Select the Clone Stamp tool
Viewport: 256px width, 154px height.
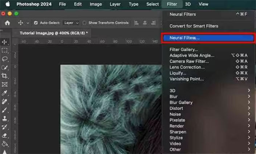pos(4,118)
